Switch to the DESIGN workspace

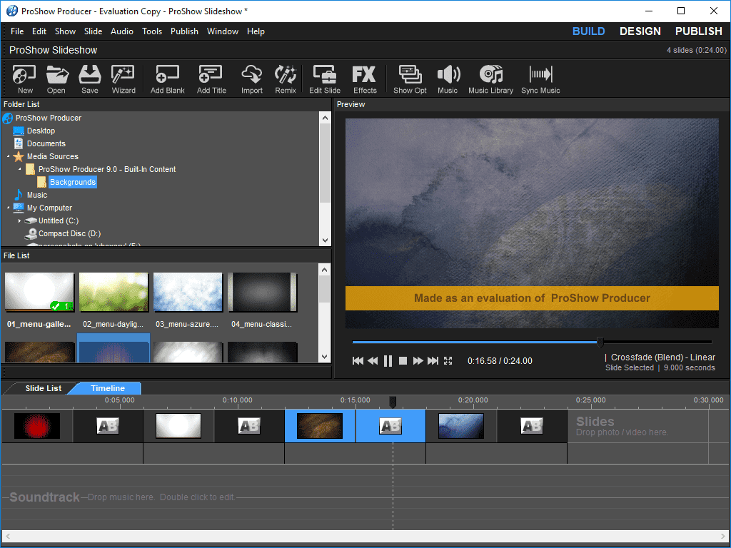pos(640,31)
